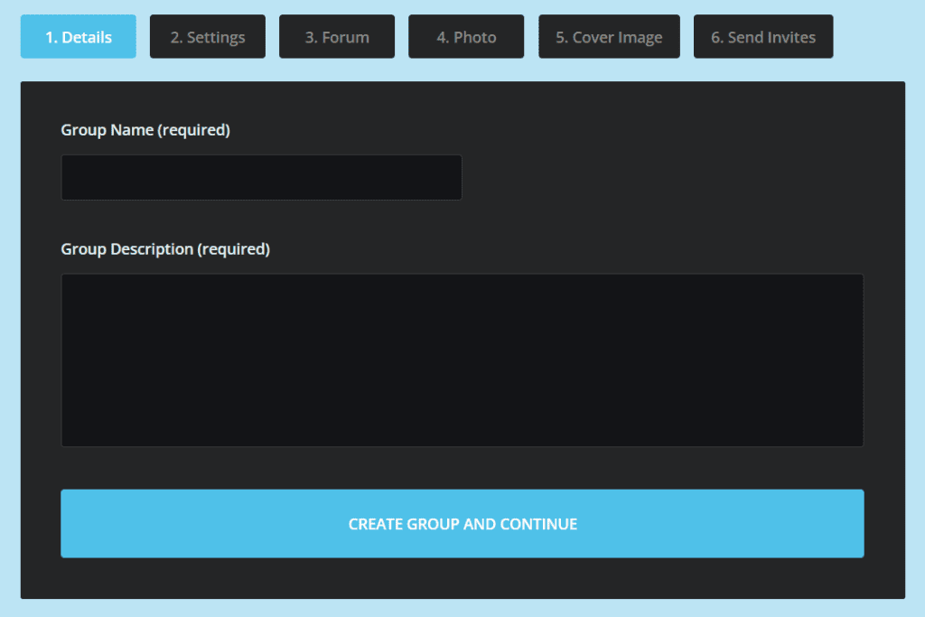This screenshot has height=617, width=925.
Task: Select the "4. Photo" tab
Action: click(466, 37)
